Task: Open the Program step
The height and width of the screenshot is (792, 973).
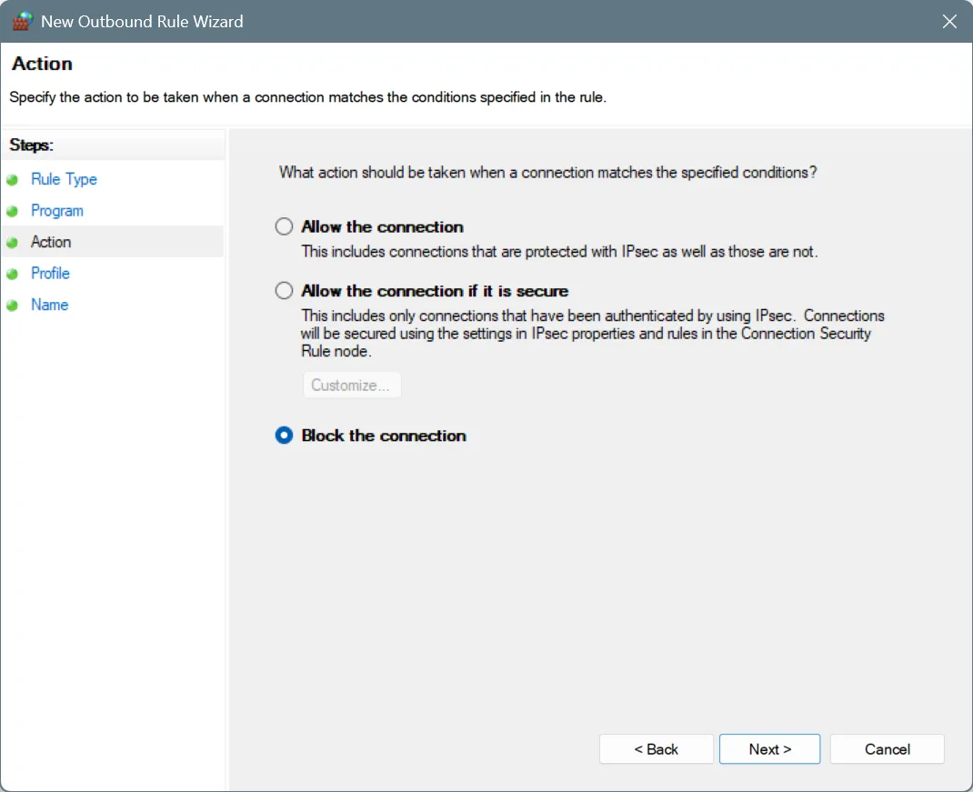Action: point(57,210)
